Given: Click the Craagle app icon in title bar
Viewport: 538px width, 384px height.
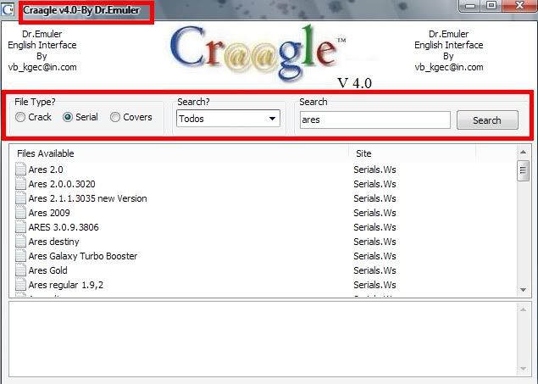Looking at the screenshot, I should [8, 9].
